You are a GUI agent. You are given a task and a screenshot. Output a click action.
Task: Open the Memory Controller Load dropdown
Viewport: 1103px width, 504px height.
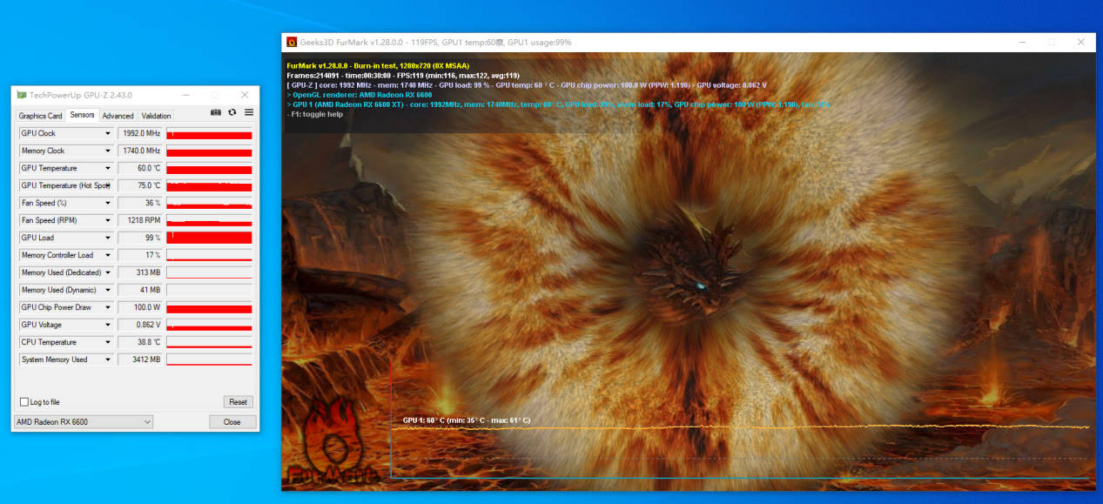coord(108,255)
